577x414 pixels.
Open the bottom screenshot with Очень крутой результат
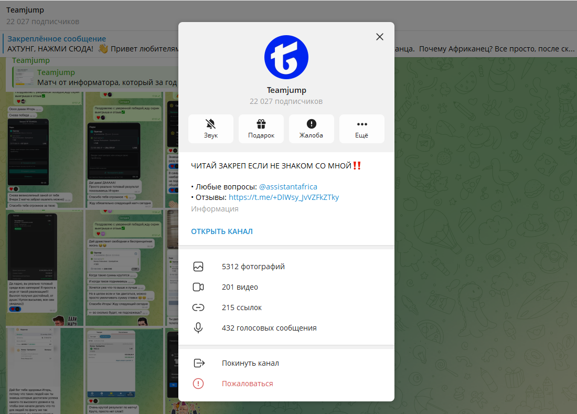point(124,371)
